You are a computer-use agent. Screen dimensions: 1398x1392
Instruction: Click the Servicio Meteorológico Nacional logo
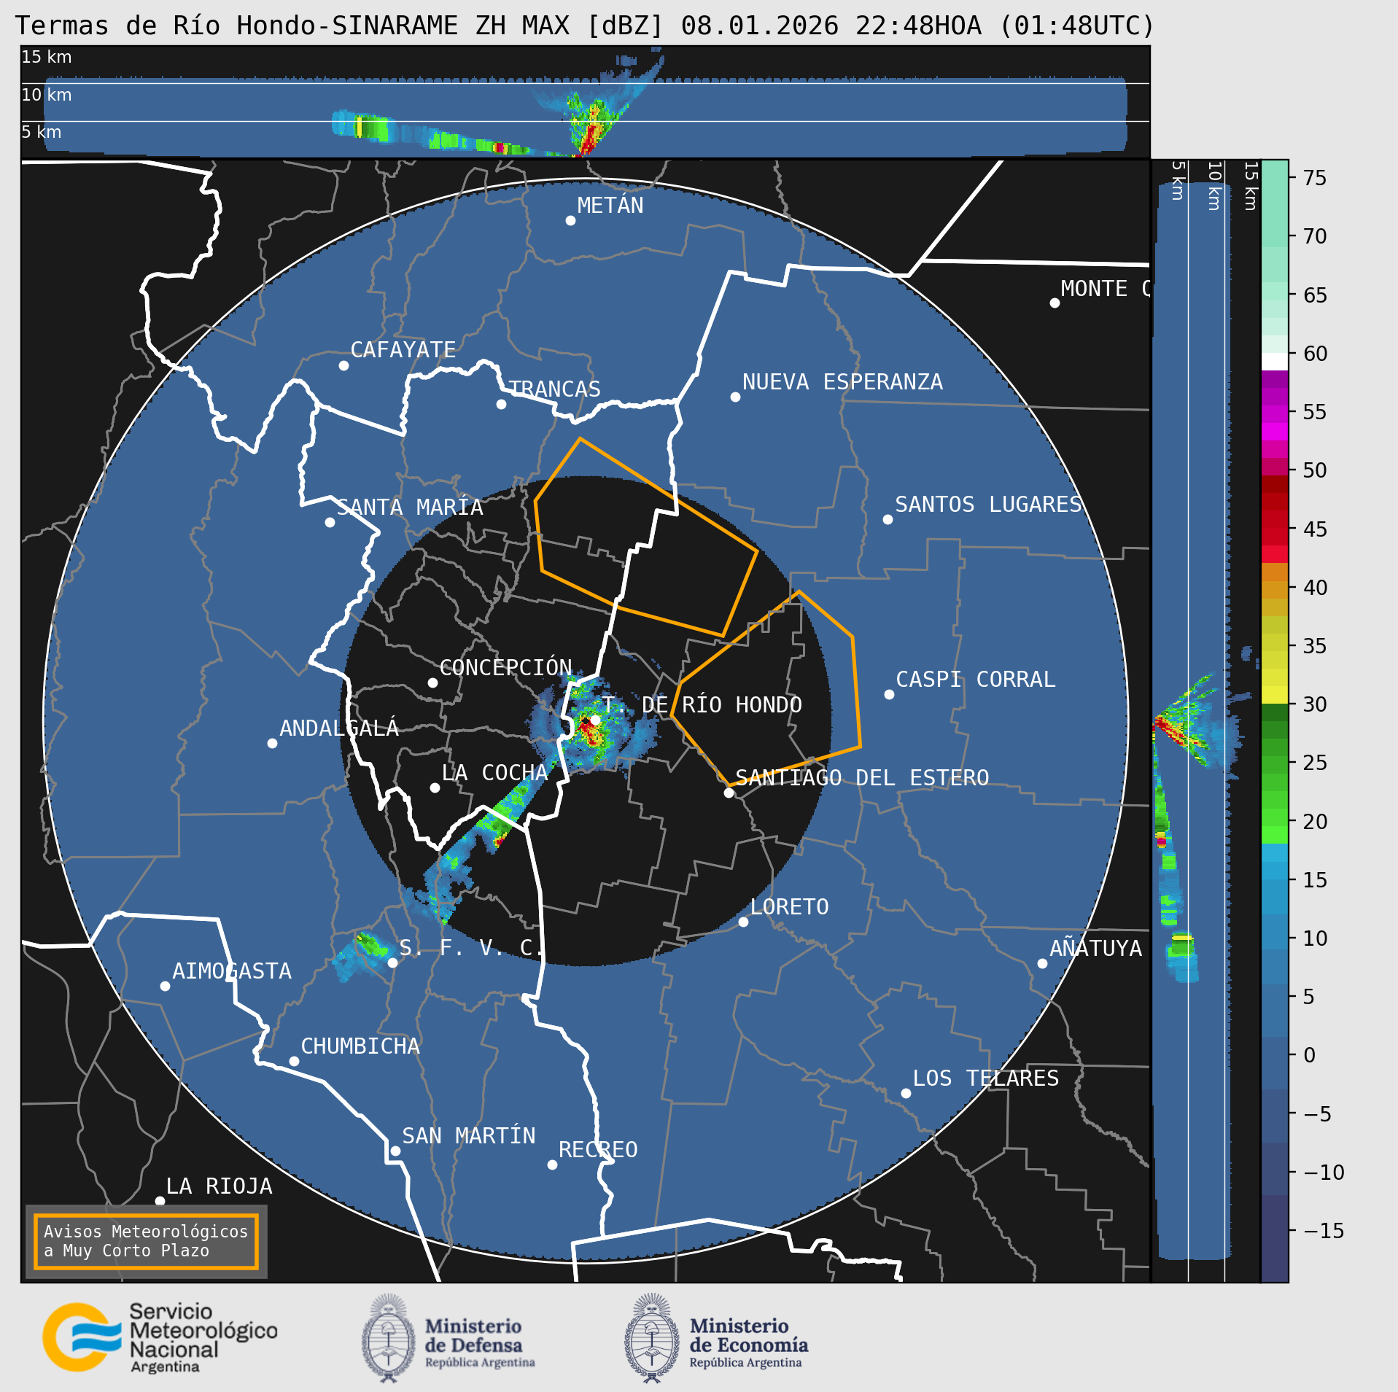pos(160,1337)
